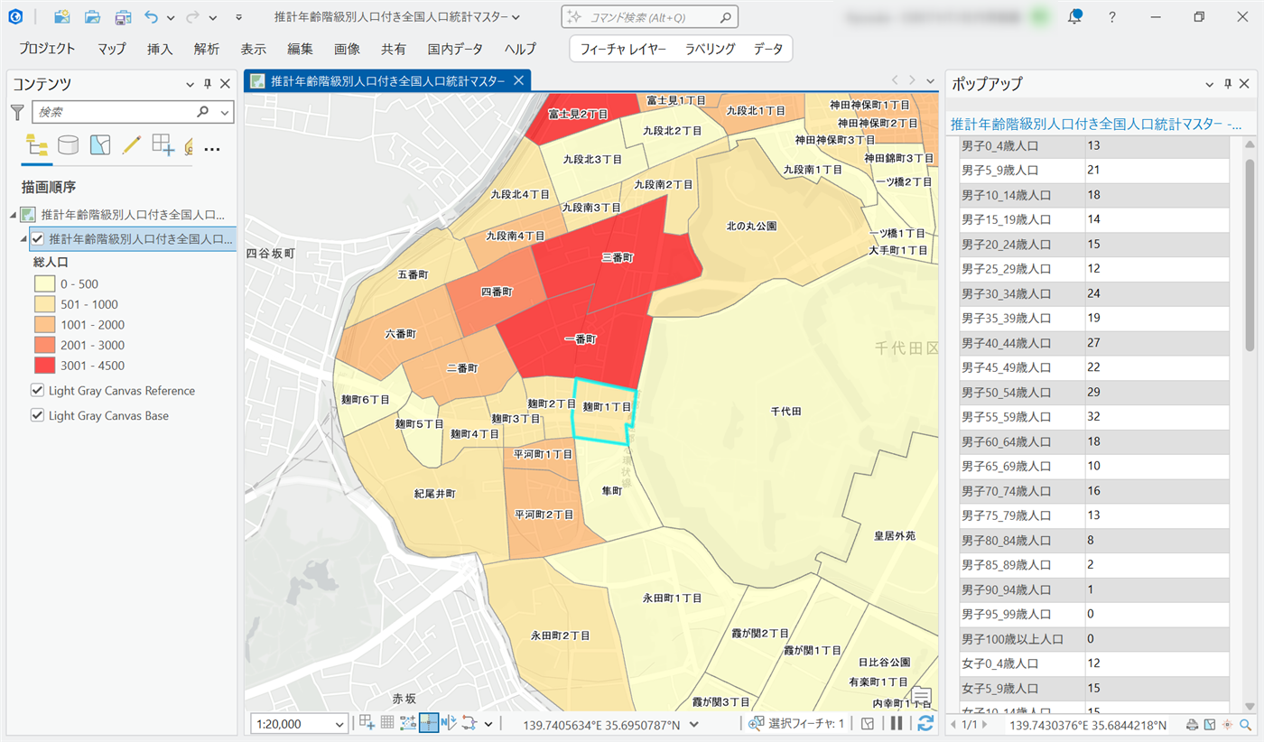Open the notifications bell icon
Viewport: 1264px width, 742px height.
click(1074, 17)
